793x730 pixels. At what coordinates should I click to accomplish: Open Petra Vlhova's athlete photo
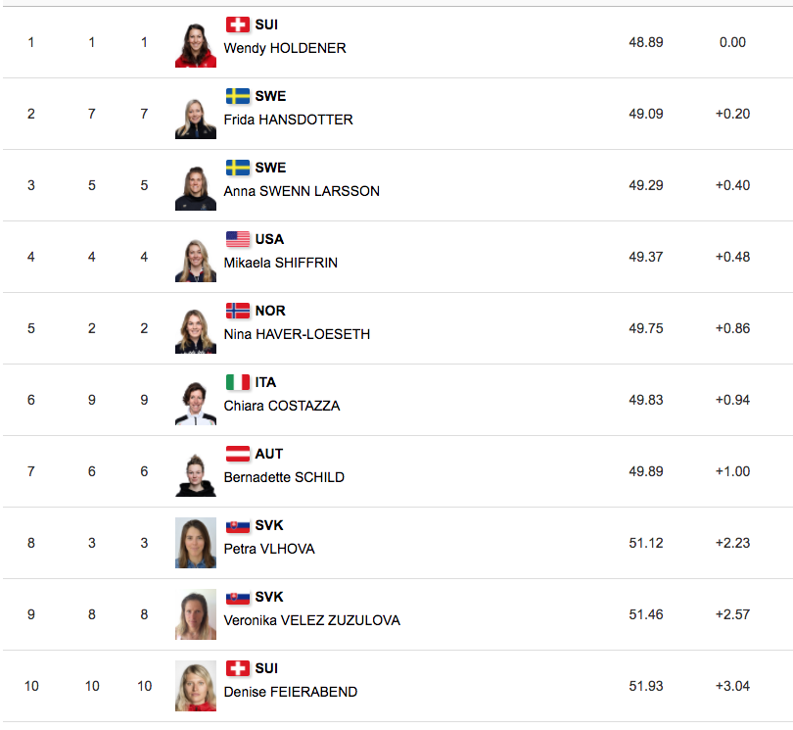(196, 543)
